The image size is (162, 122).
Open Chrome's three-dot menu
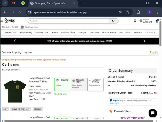coord(157,12)
